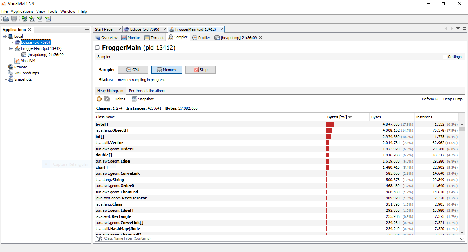The width and height of the screenshot is (468, 252).
Task: Open the Start Page tab
Action: point(104,29)
